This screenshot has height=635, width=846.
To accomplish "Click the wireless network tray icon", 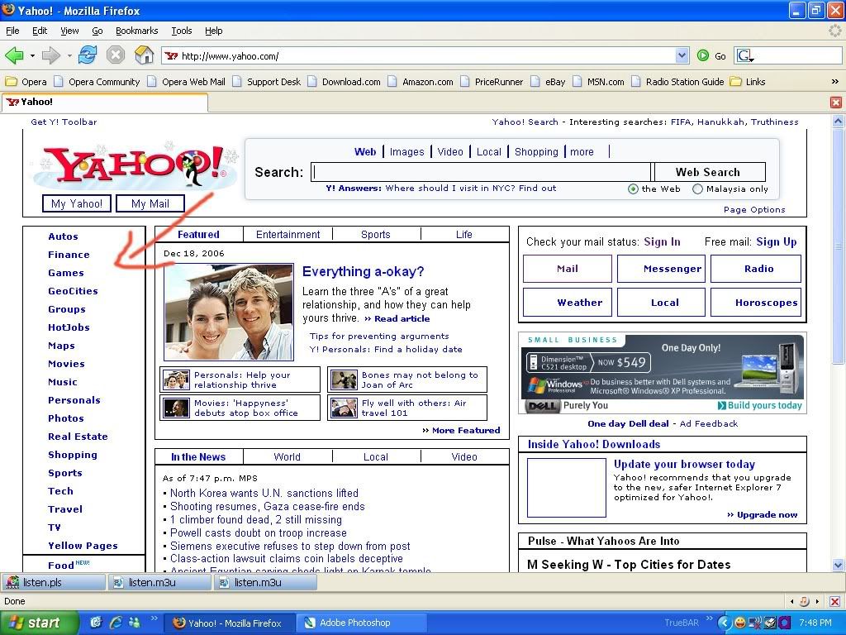I will (x=755, y=623).
